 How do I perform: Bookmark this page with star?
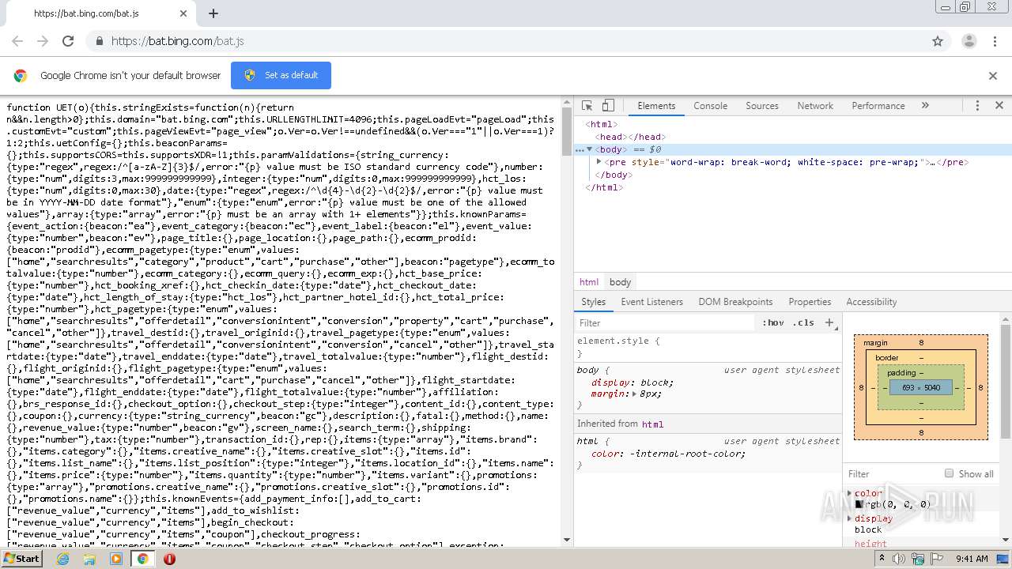click(938, 41)
